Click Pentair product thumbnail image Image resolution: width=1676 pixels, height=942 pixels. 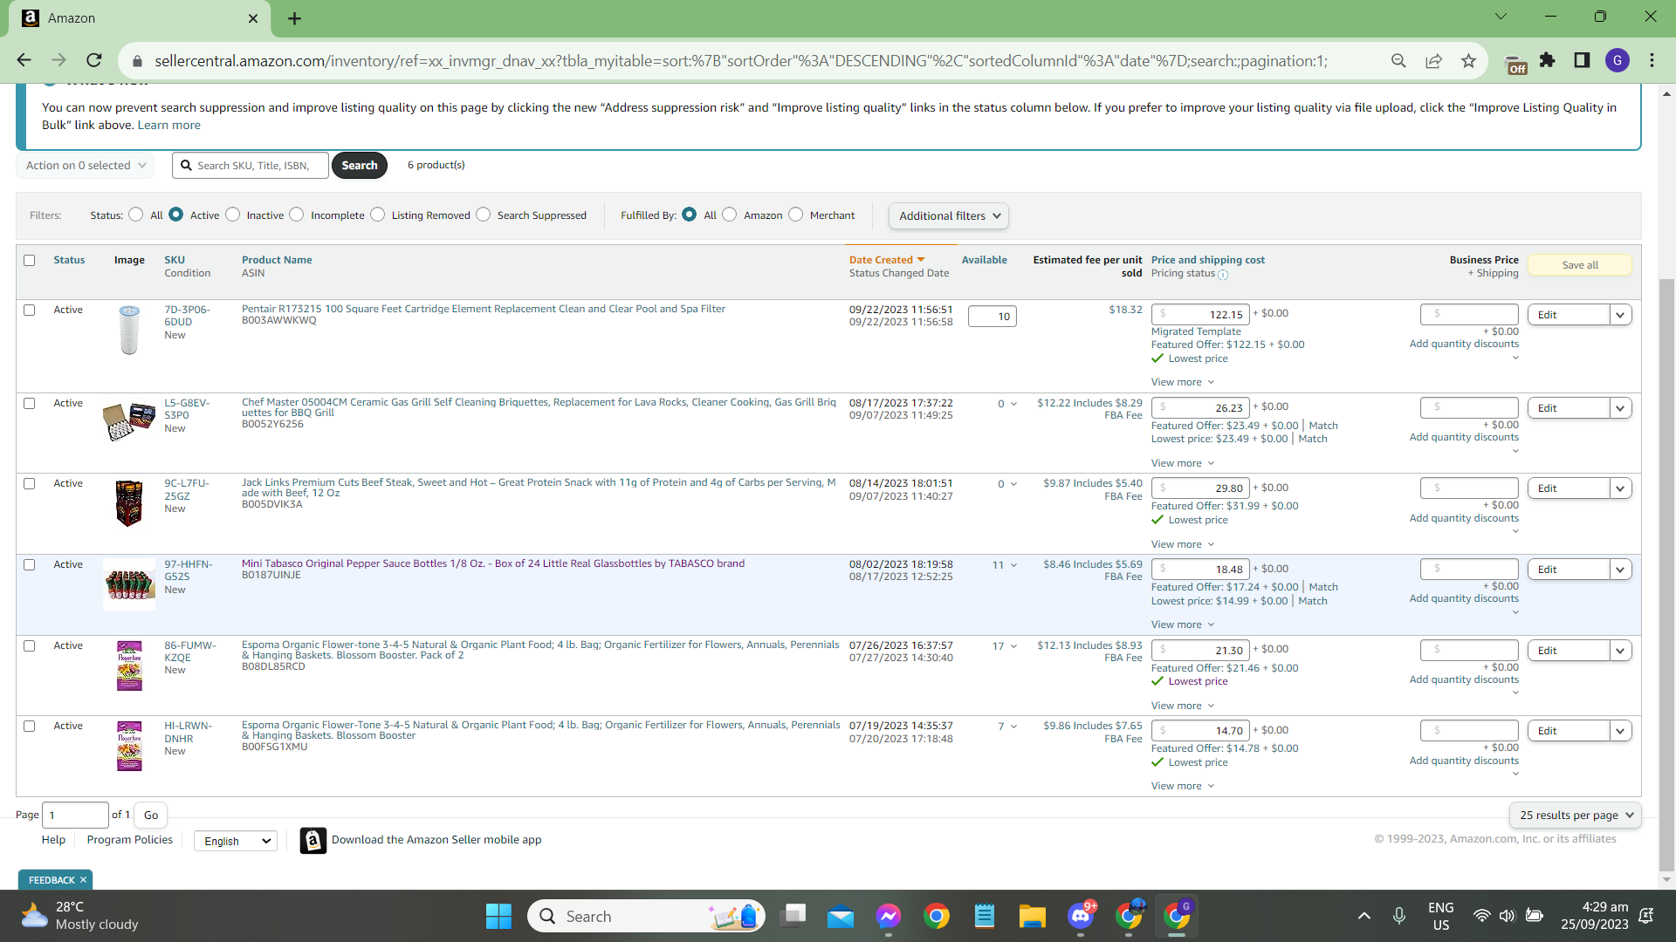[x=129, y=330]
